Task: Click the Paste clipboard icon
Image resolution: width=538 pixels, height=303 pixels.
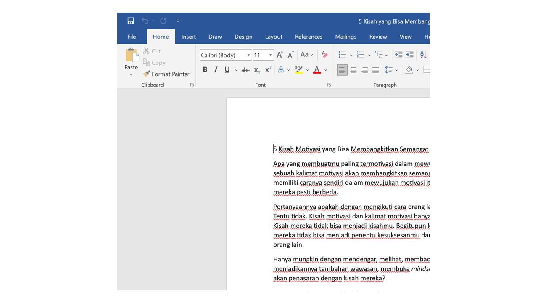Action: 132,56
